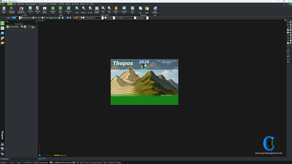Image resolution: width=292 pixels, height=164 pixels.
Task: Activate the Magnifying glass tool
Action: click(x=96, y=10)
